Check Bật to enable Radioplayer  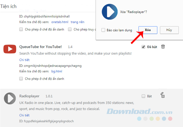[x=143, y=96]
